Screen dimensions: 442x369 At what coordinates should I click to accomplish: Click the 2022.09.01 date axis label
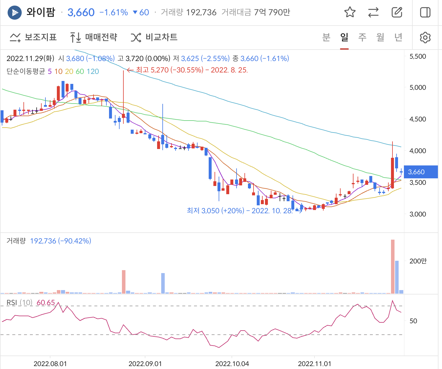click(145, 364)
